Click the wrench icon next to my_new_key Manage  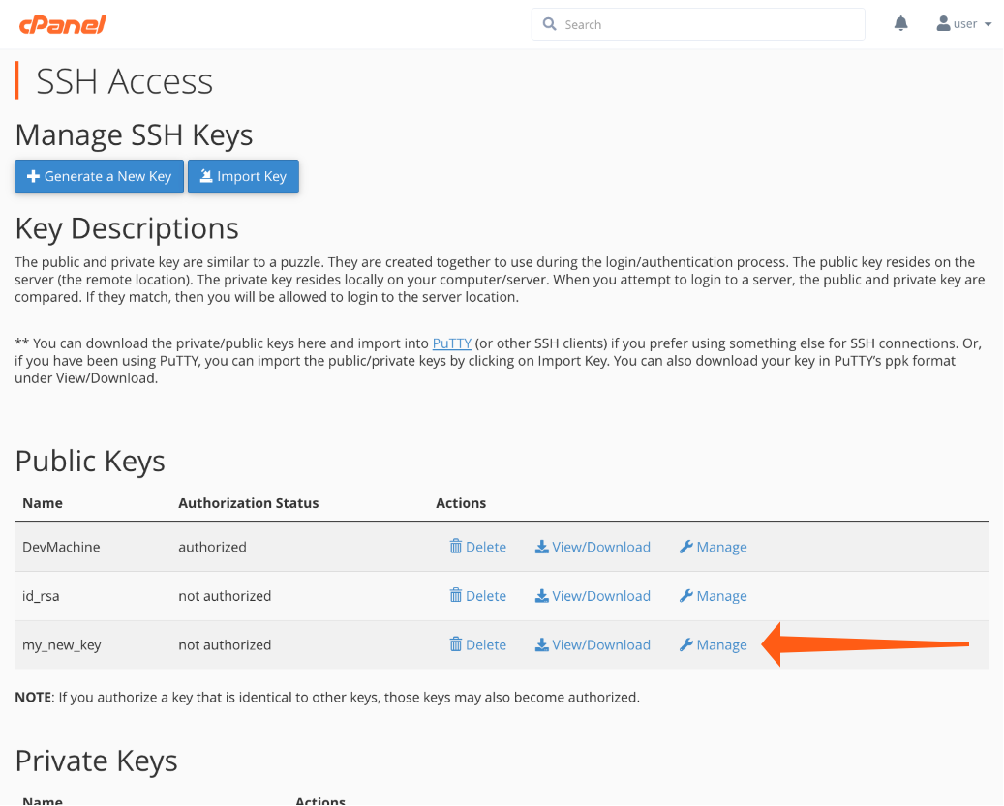(686, 644)
